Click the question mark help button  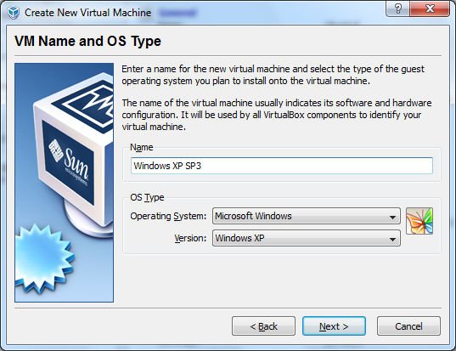pyautogui.click(x=398, y=9)
